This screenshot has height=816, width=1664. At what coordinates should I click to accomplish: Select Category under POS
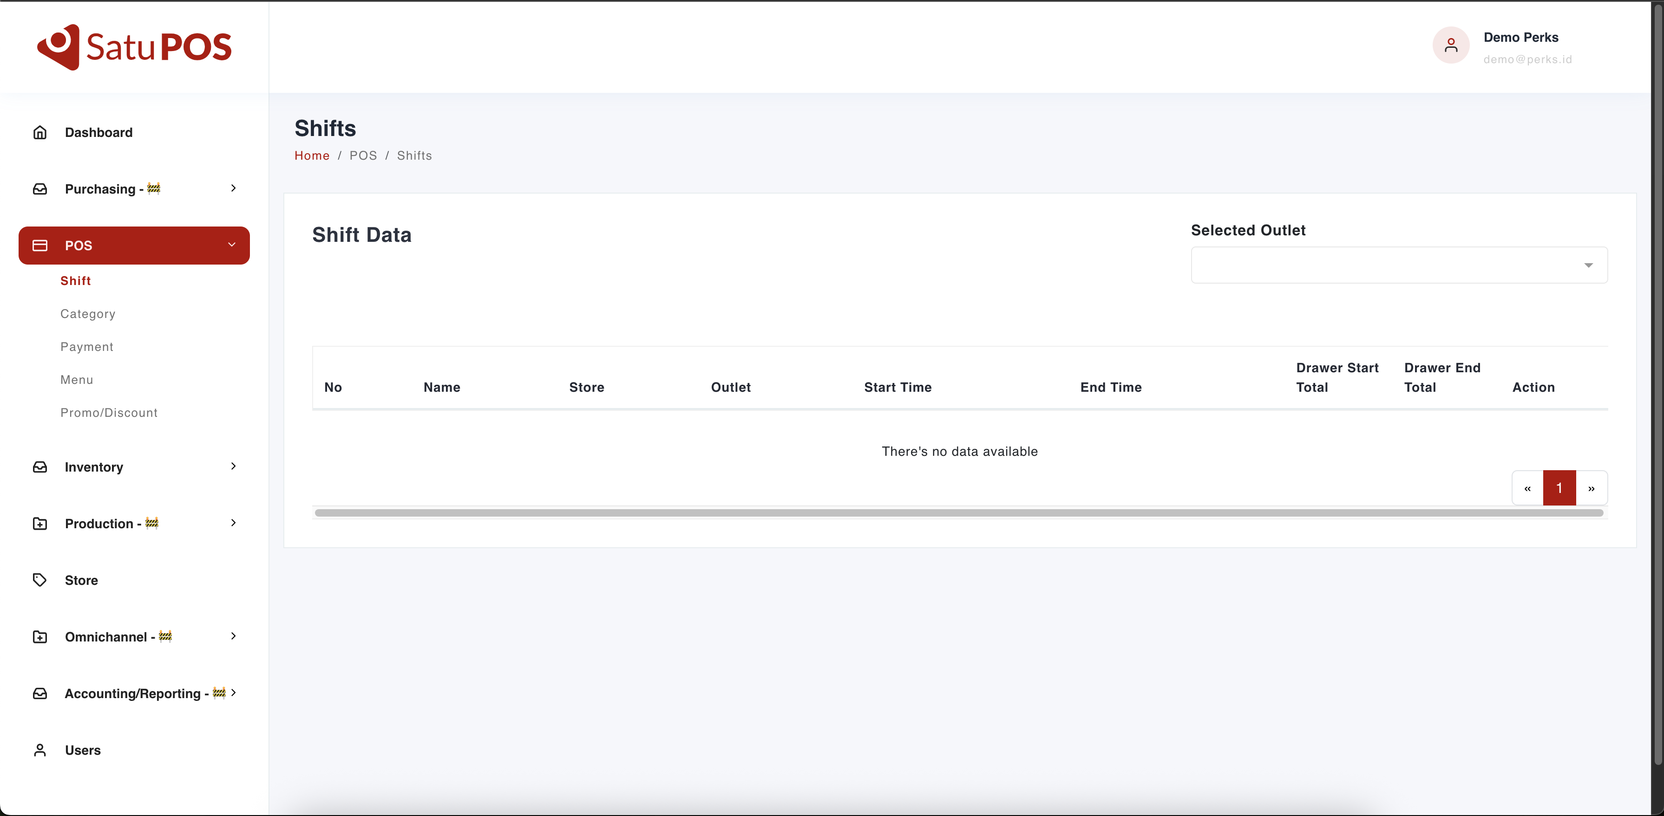pos(87,314)
